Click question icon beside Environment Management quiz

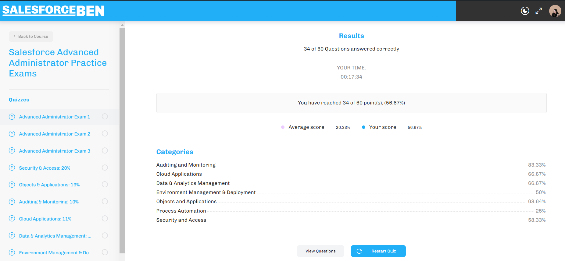point(12,252)
